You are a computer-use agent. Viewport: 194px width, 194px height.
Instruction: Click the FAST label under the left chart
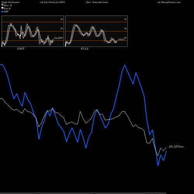pos(21,49)
